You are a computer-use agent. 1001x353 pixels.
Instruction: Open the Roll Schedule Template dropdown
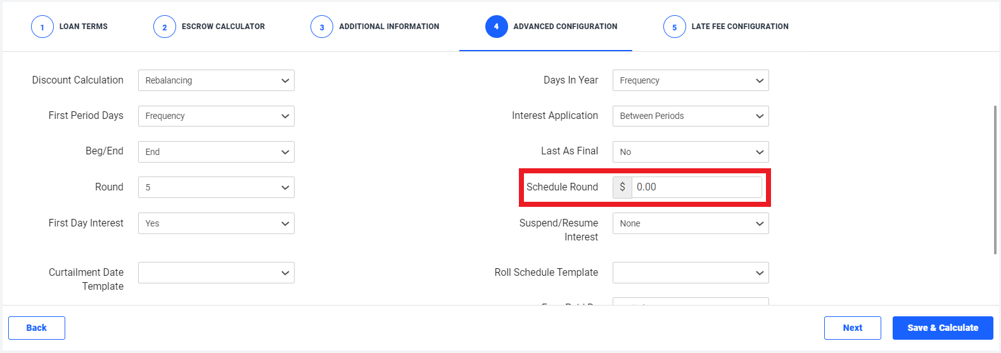691,273
